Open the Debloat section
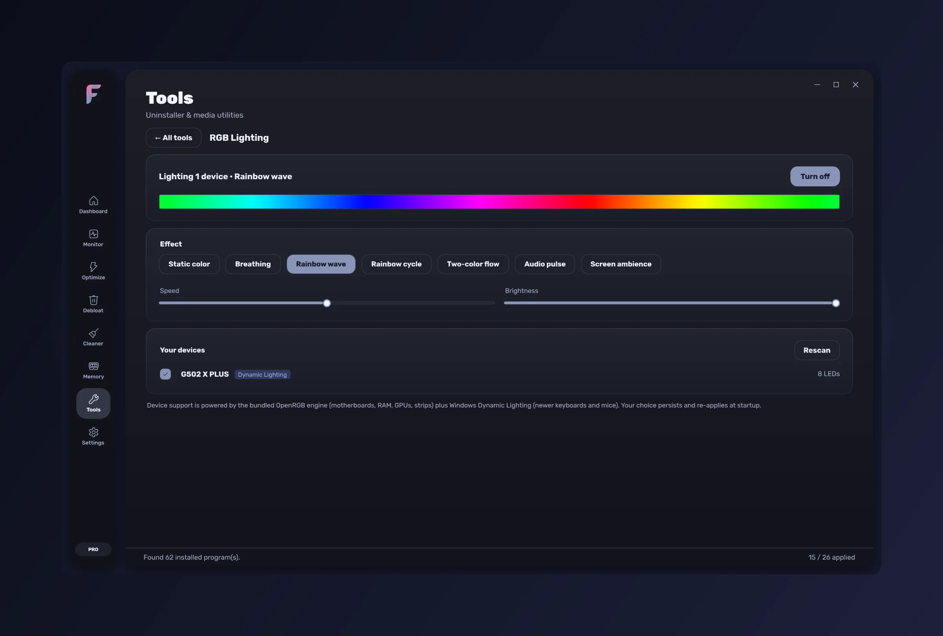Image resolution: width=943 pixels, height=636 pixels. [93, 304]
